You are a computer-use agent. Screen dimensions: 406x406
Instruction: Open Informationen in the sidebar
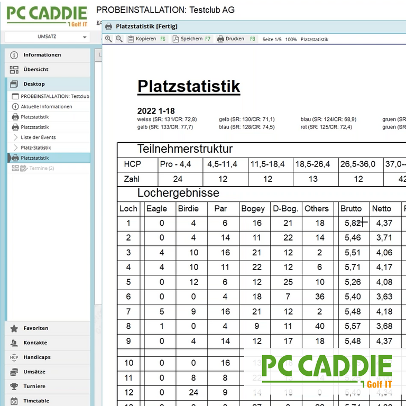(48, 55)
